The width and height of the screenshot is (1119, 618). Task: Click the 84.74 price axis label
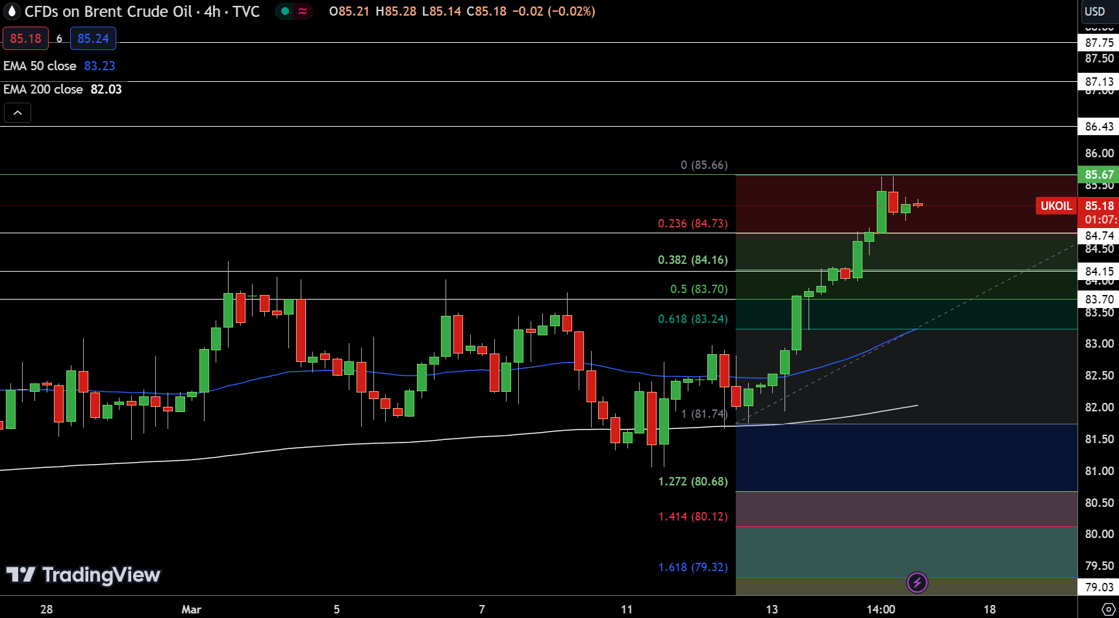(x=1099, y=236)
